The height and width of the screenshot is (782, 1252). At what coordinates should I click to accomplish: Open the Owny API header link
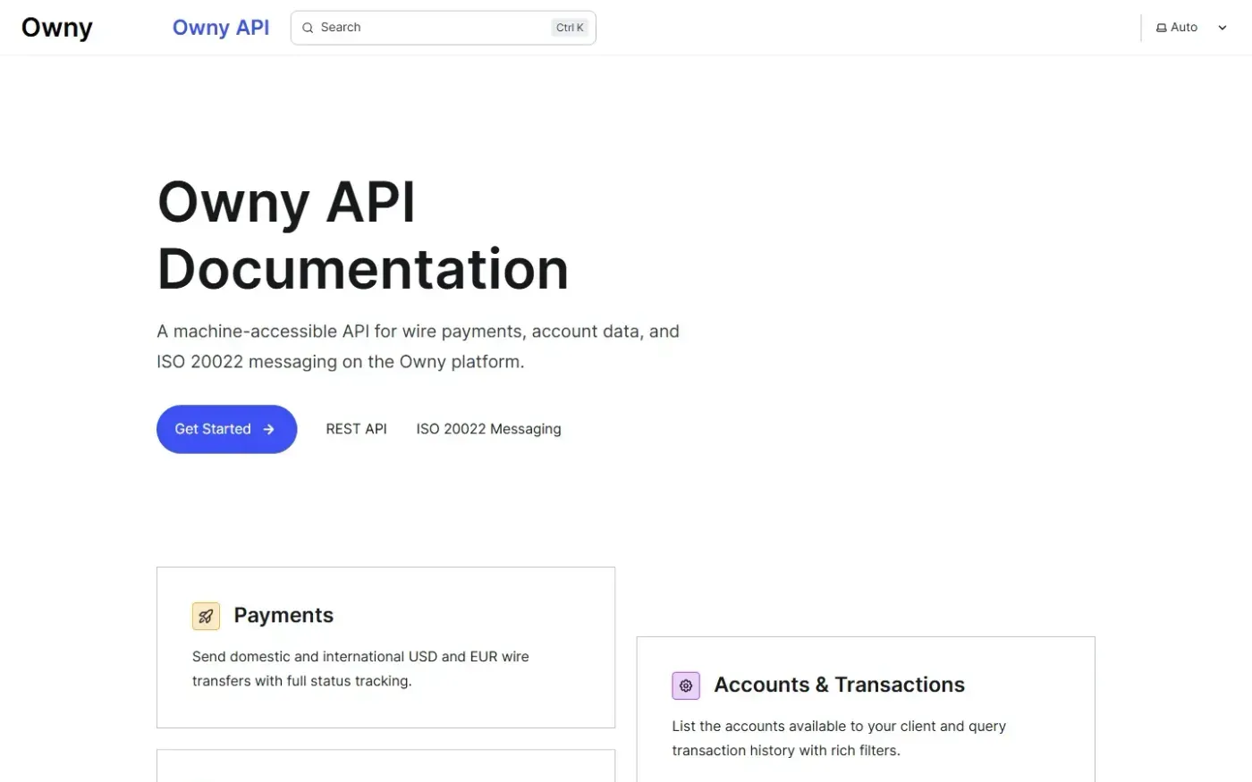click(221, 28)
